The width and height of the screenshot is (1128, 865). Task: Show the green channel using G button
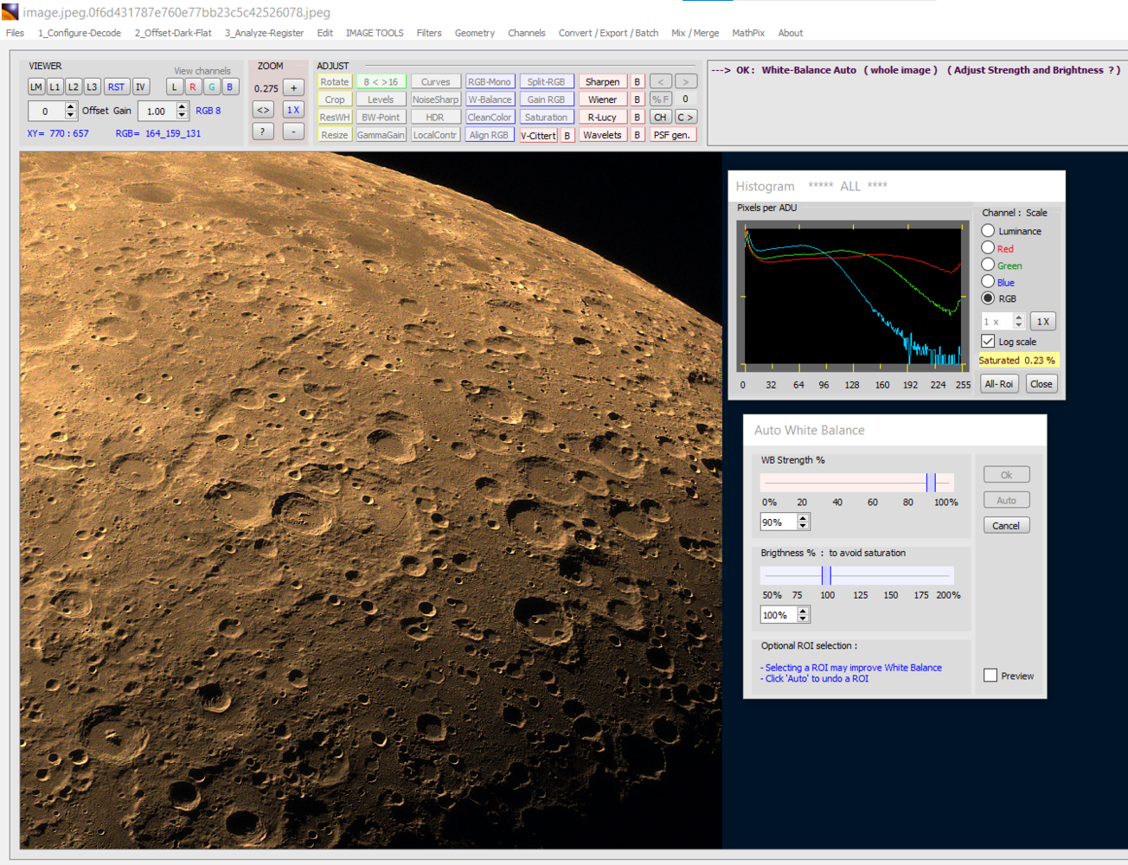211,87
